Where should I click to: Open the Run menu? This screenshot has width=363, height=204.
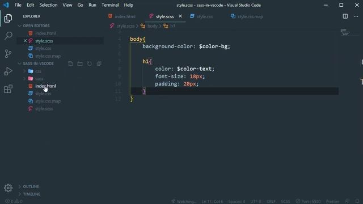click(92, 5)
